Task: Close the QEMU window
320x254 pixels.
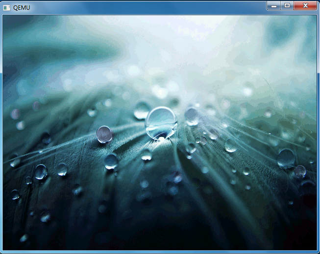Action: [x=305, y=6]
